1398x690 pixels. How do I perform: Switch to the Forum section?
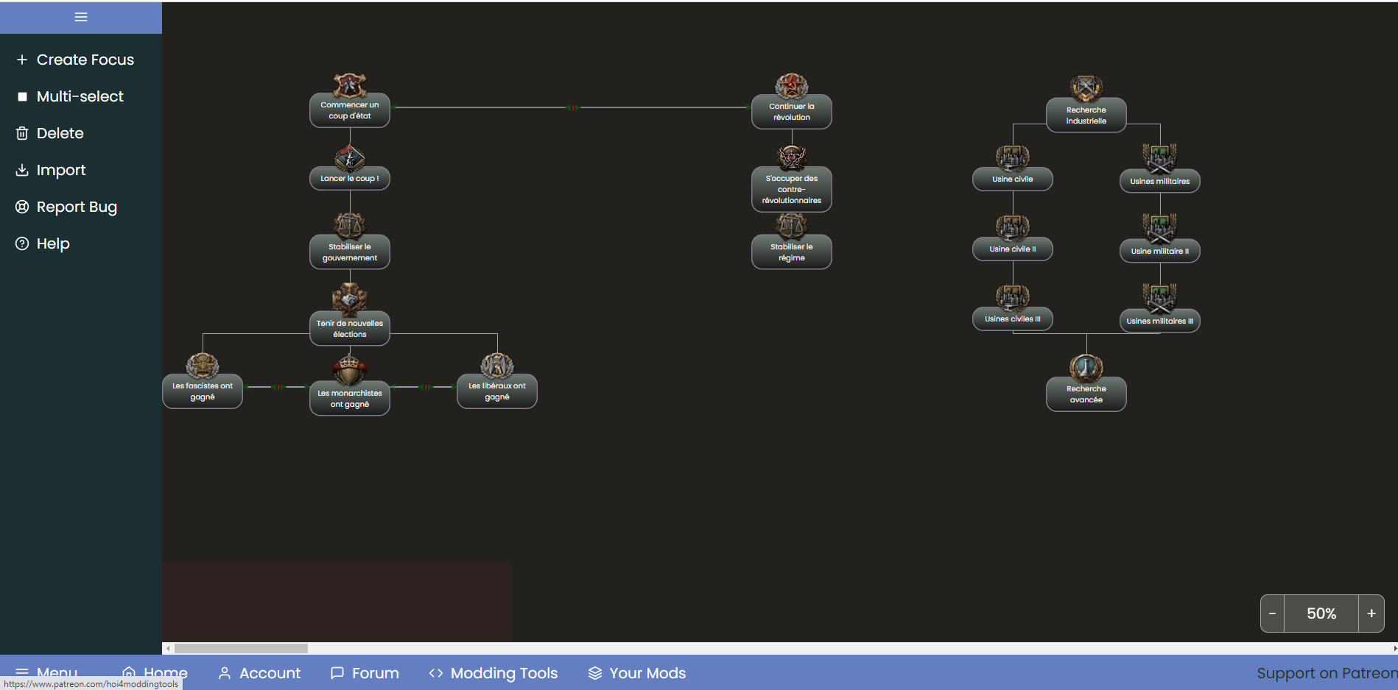click(x=364, y=672)
